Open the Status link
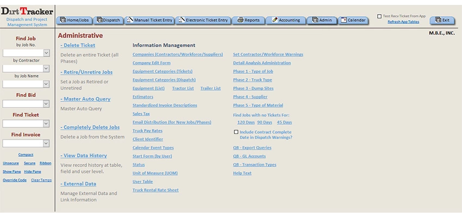462x217 pixels. pyautogui.click(x=139, y=165)
